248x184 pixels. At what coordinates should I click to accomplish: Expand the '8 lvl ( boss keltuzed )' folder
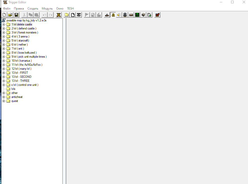point(4,53)
